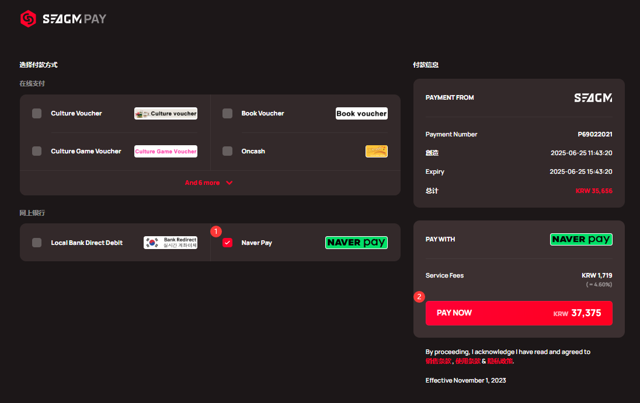Click the Local Bank Direct Debit label
This screenshot has width=640, height=403.
(86, 243)
